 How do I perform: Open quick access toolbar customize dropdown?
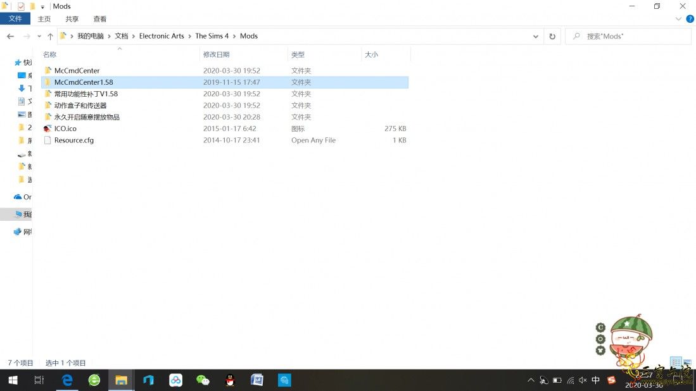pos(42,7)
